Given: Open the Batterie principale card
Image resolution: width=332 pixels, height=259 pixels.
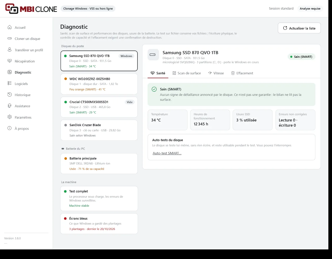Looking at the screenshot, I should click(x=99, y=163).
